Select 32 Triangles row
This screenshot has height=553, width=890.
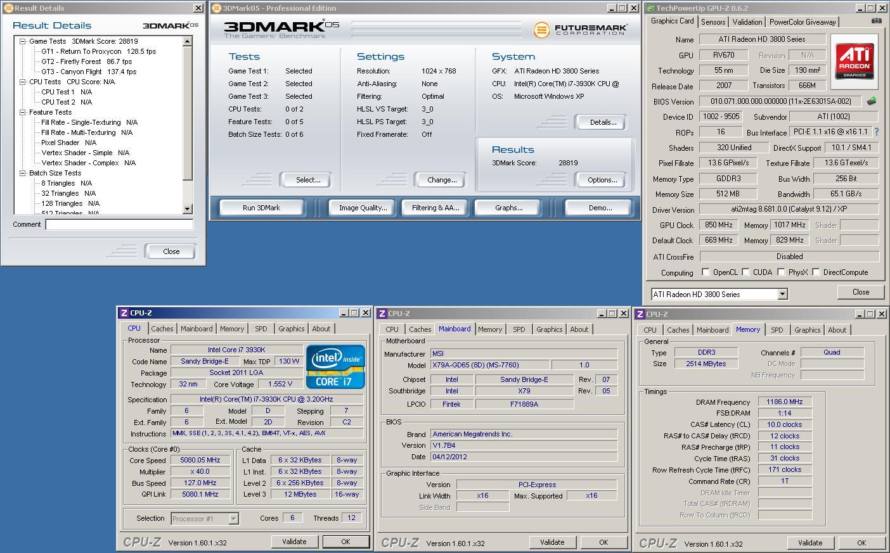[68, 193]
